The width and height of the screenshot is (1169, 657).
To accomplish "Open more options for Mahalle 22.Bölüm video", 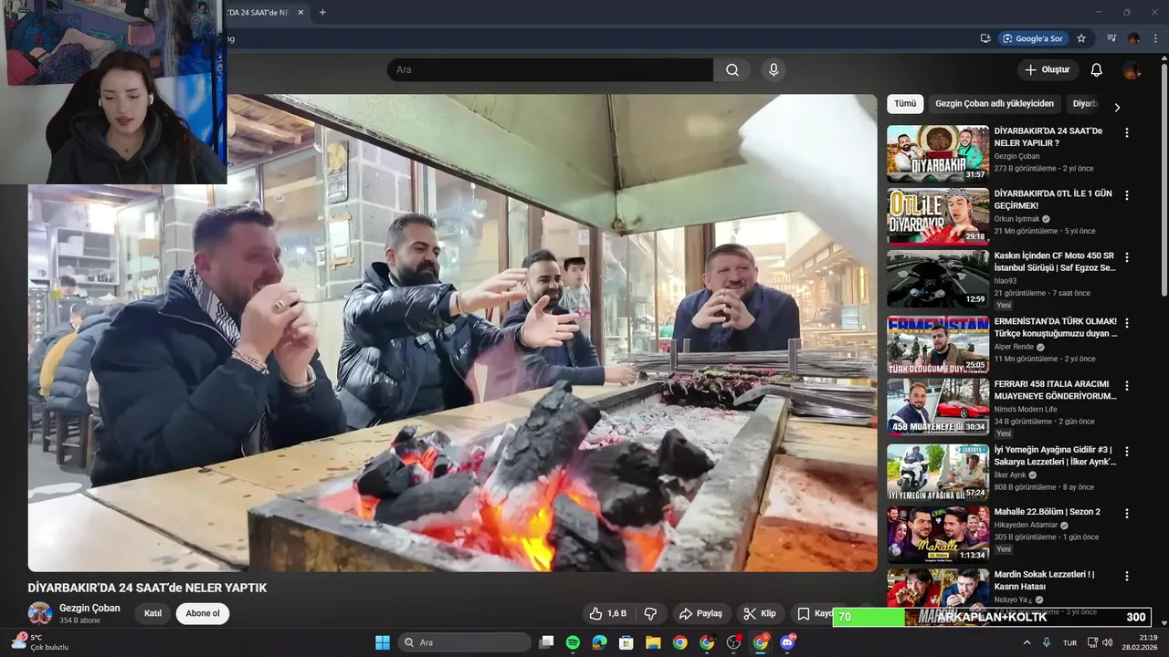I will (1126, 514).
